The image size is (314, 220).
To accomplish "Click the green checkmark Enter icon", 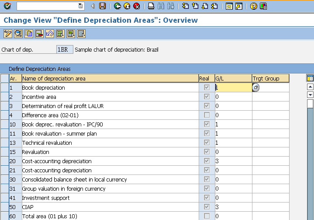I will 7,6.
